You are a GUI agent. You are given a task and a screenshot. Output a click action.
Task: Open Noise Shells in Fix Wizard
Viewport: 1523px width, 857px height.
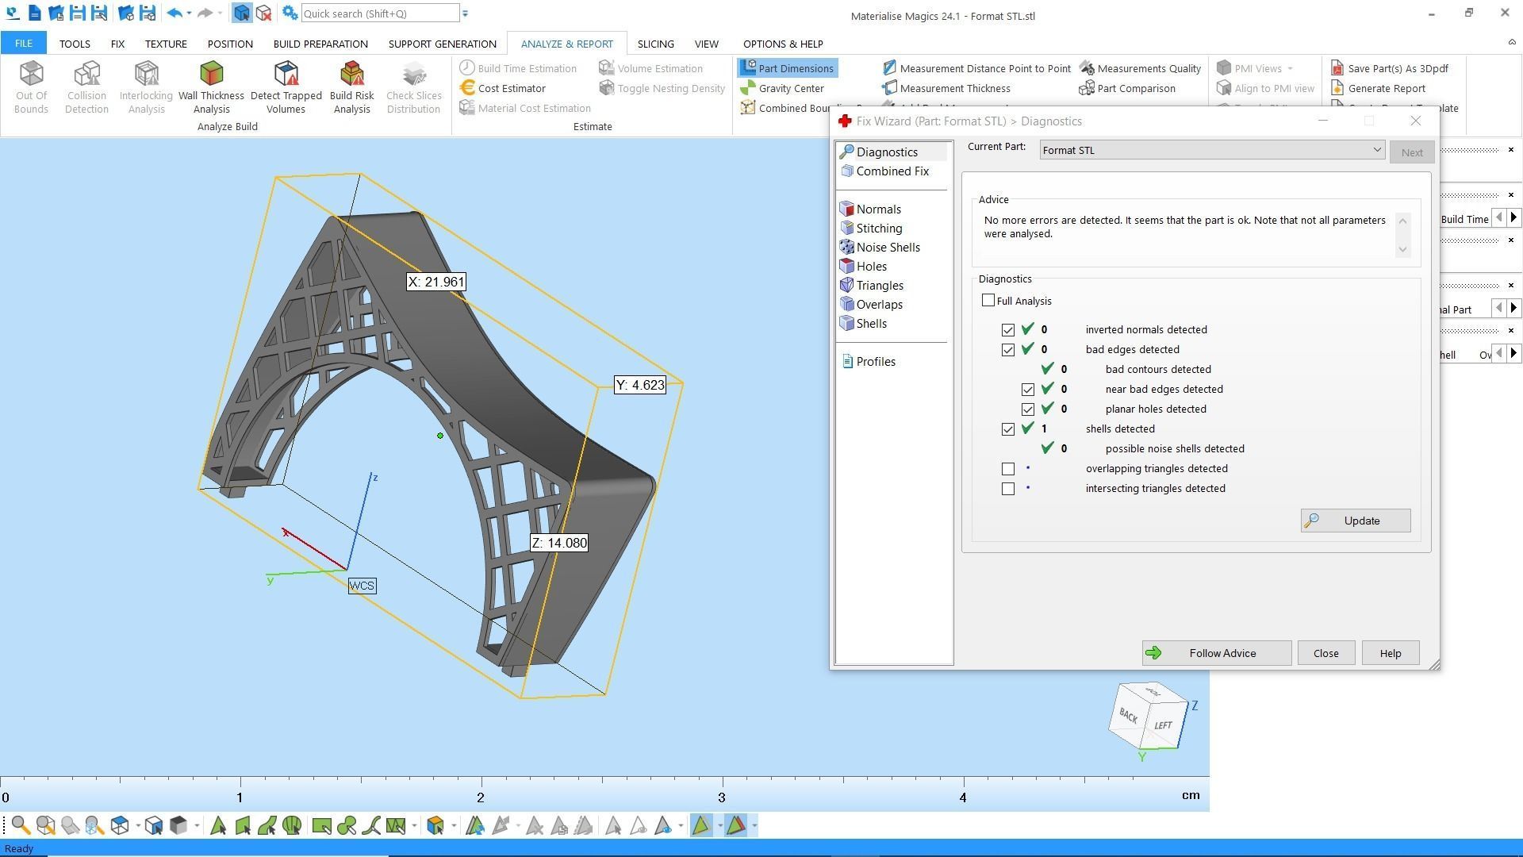tap(887, 248)
